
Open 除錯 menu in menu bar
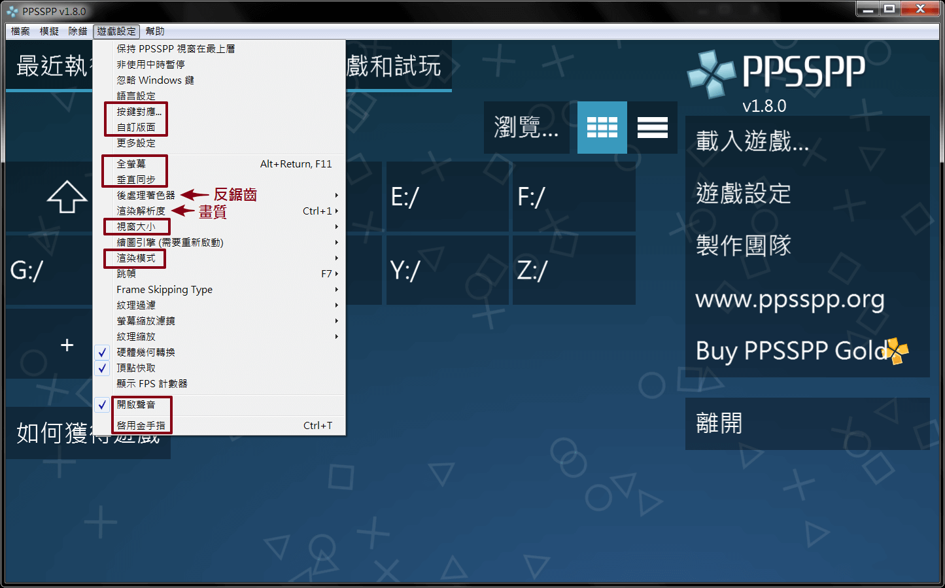tap(78, 31)
